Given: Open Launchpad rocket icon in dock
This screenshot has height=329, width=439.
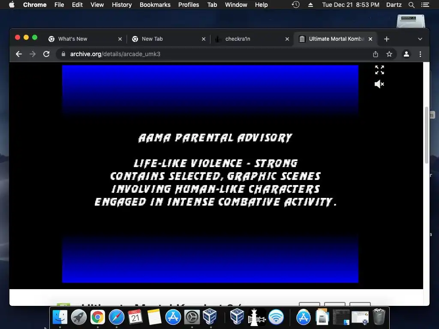Looking at the screenshot, I should point(79,317).
